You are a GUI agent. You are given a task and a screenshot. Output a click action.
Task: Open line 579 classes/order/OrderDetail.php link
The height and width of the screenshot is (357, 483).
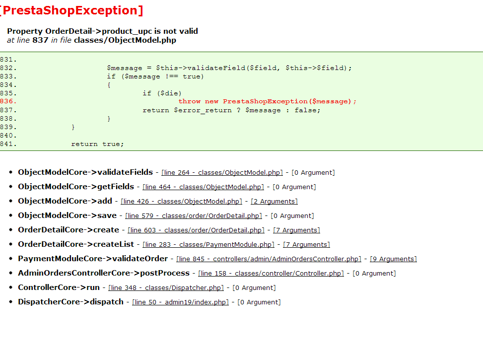(x=193, y=215)
